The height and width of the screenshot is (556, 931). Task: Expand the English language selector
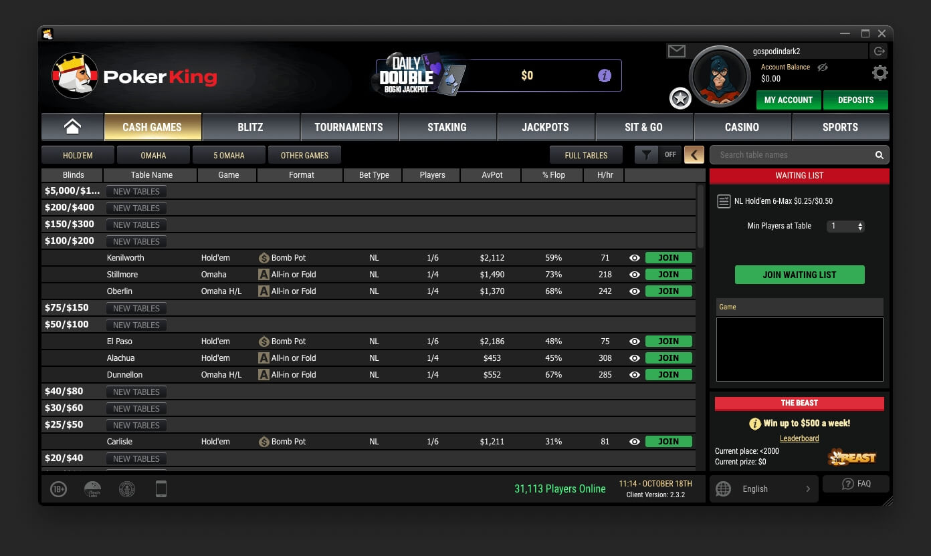(765, 489)
